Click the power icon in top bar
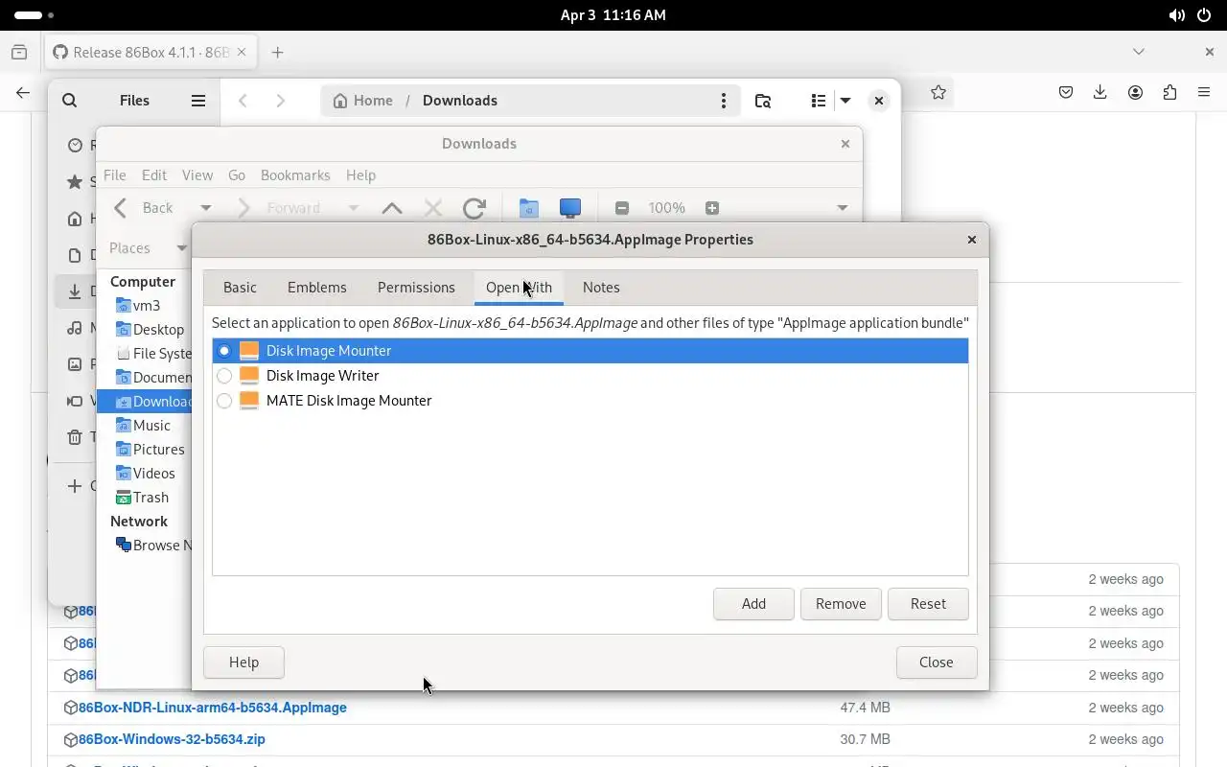 click(x=1205, y=15)
